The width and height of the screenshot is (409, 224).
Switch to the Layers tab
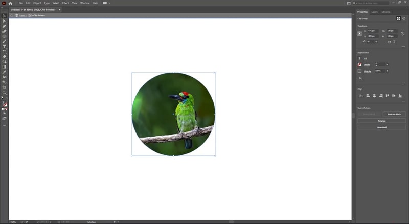click(374, 12)
